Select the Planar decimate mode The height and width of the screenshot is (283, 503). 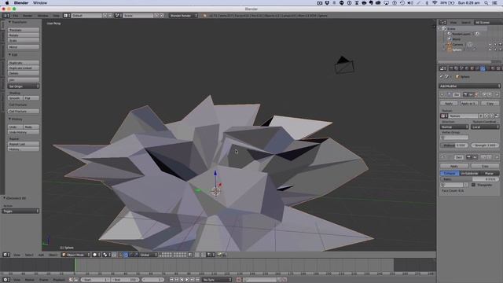click(490, 173)
